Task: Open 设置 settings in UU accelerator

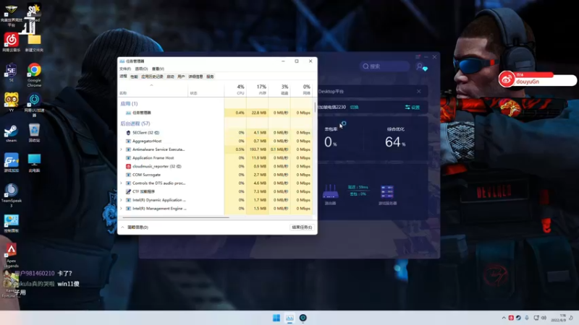Action: [413, 107]
